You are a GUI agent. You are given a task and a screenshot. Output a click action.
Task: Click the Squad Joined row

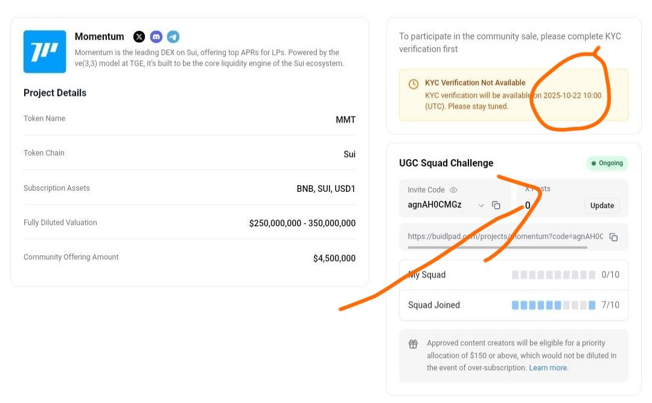(x=514, y=305)
